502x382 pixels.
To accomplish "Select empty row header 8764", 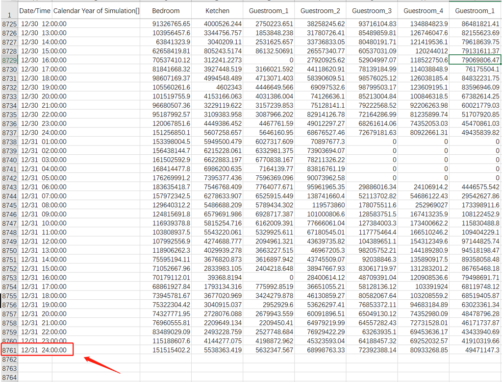I will pos(9,378).
